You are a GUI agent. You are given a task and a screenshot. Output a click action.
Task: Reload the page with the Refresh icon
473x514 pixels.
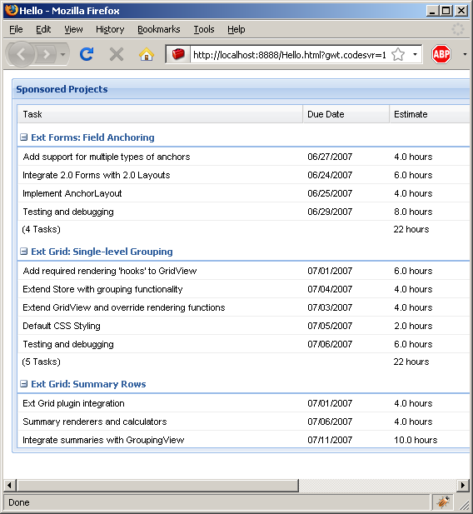[x=87, y=54]
